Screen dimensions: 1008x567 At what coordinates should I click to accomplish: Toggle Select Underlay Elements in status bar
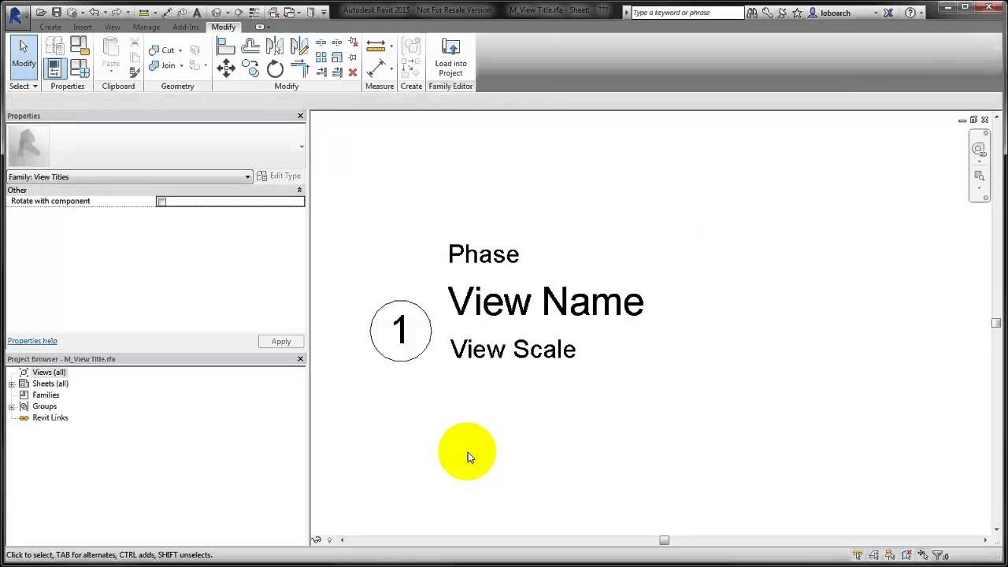pos(874,555)
